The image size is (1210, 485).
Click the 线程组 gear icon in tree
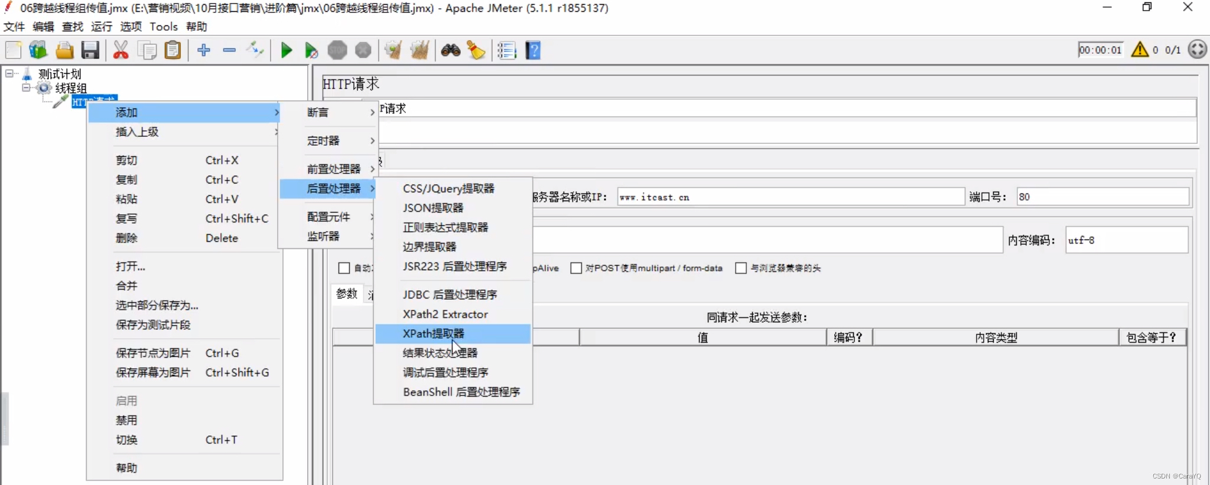coord(44,88)
